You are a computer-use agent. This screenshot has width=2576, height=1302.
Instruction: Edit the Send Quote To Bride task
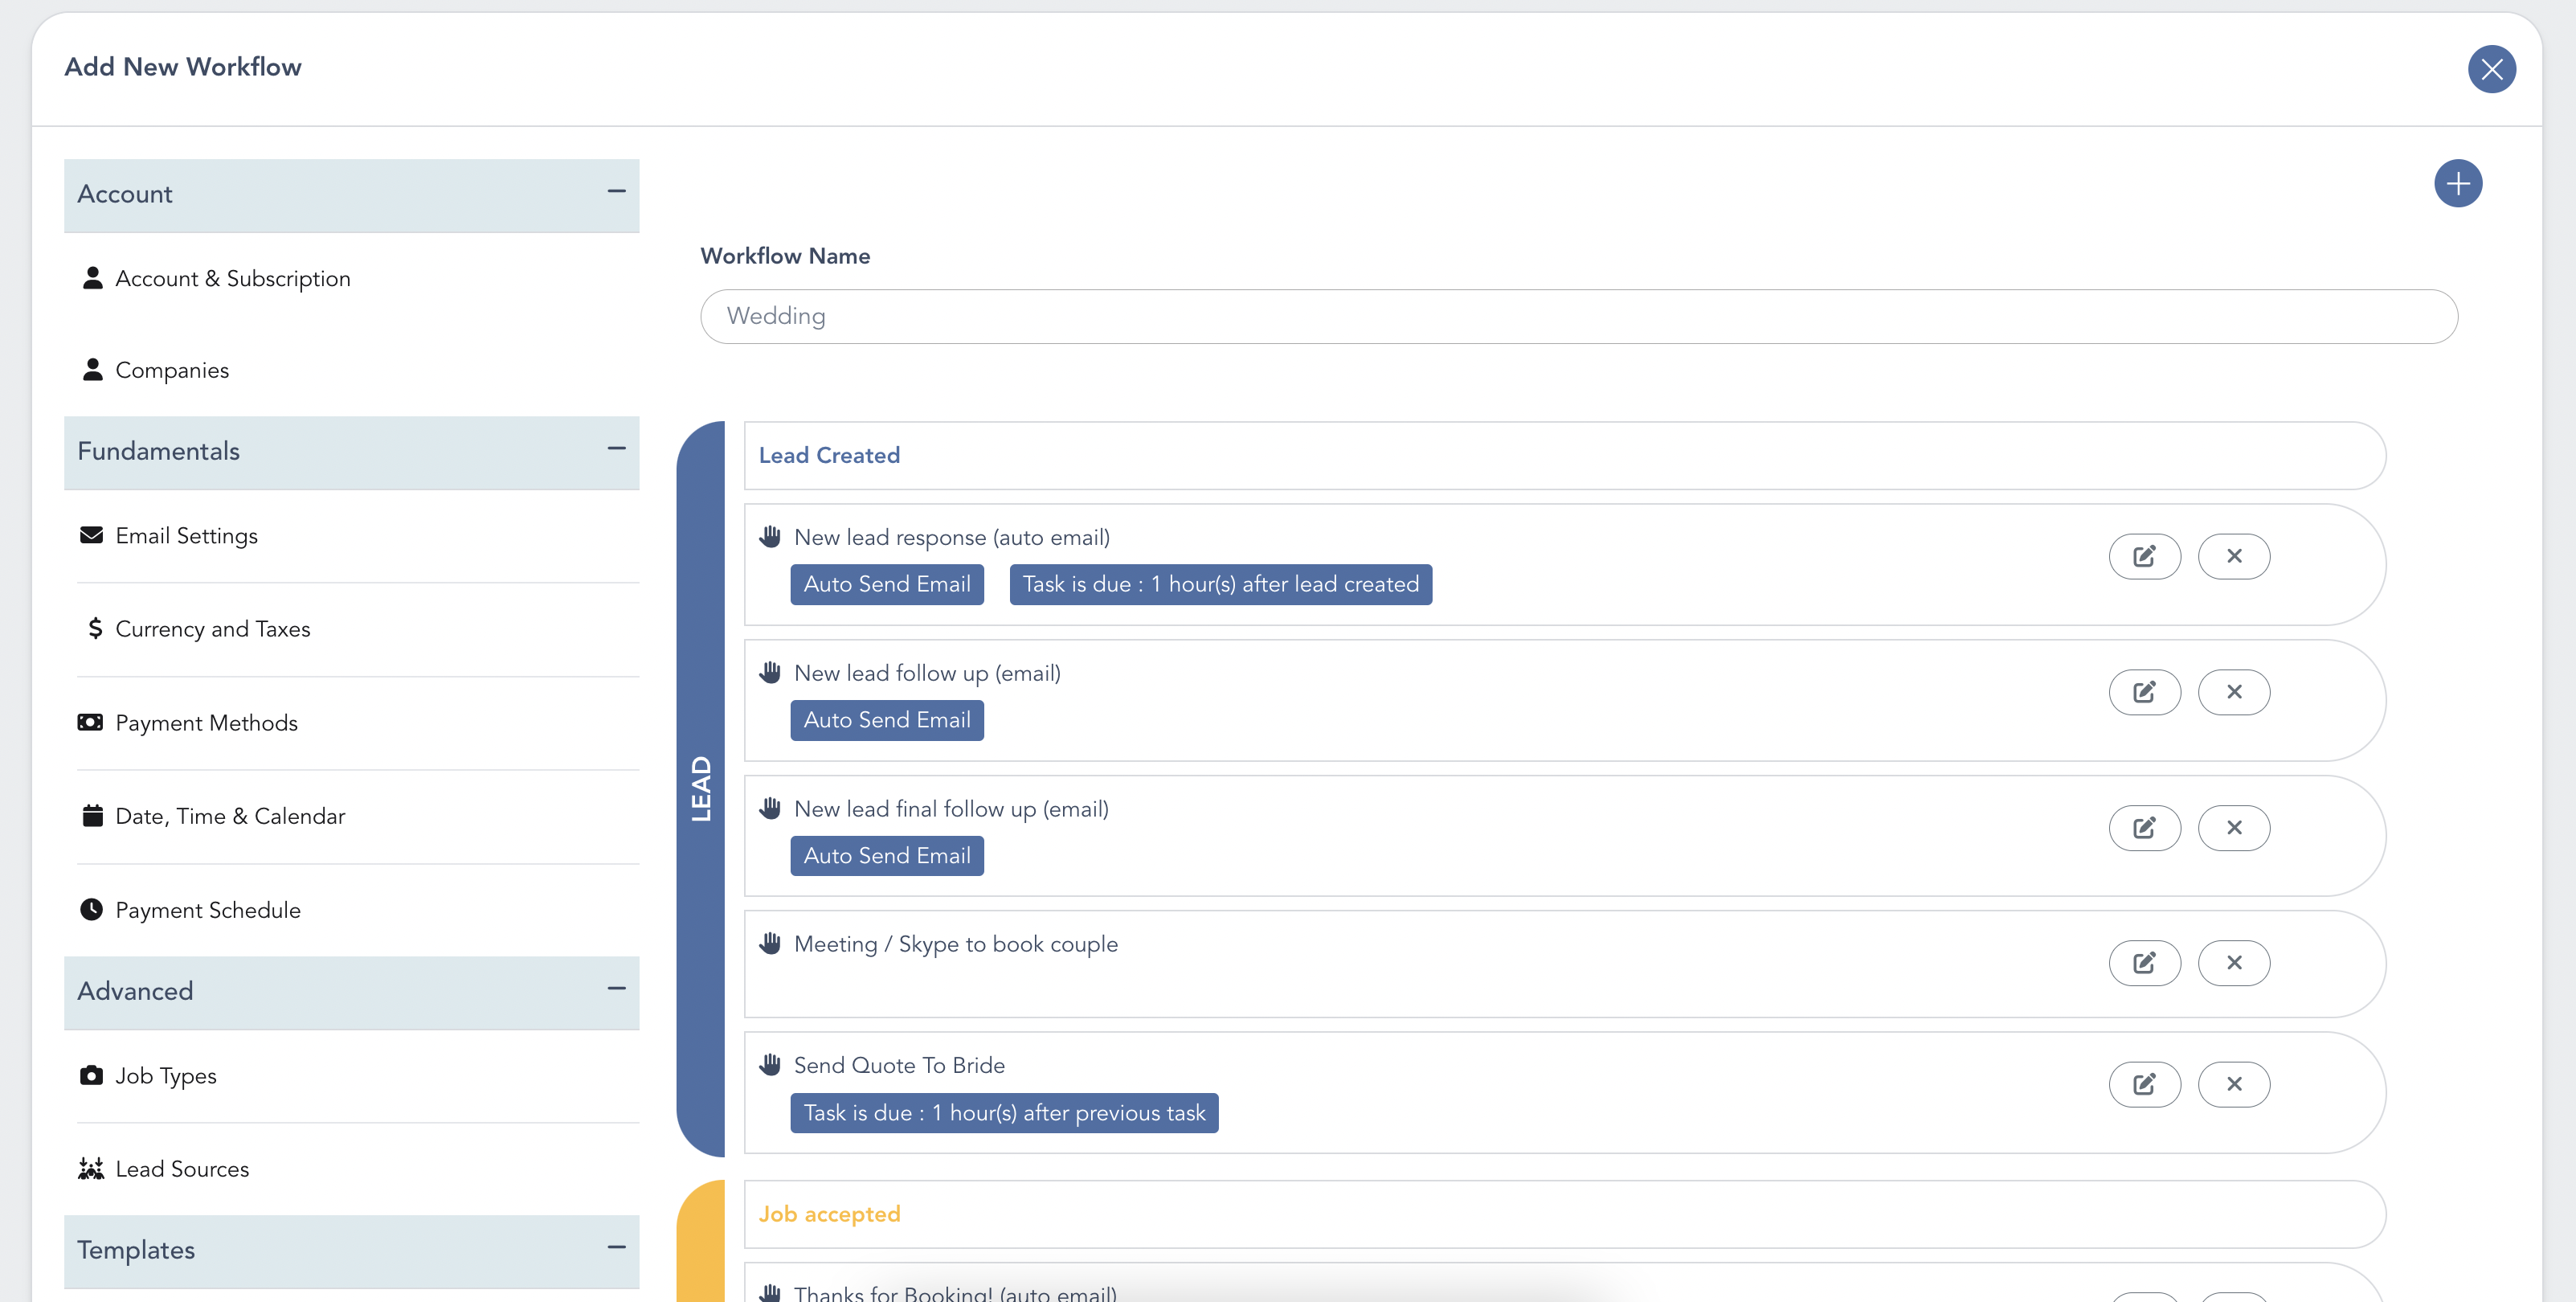click(x=2144, y=1084)
